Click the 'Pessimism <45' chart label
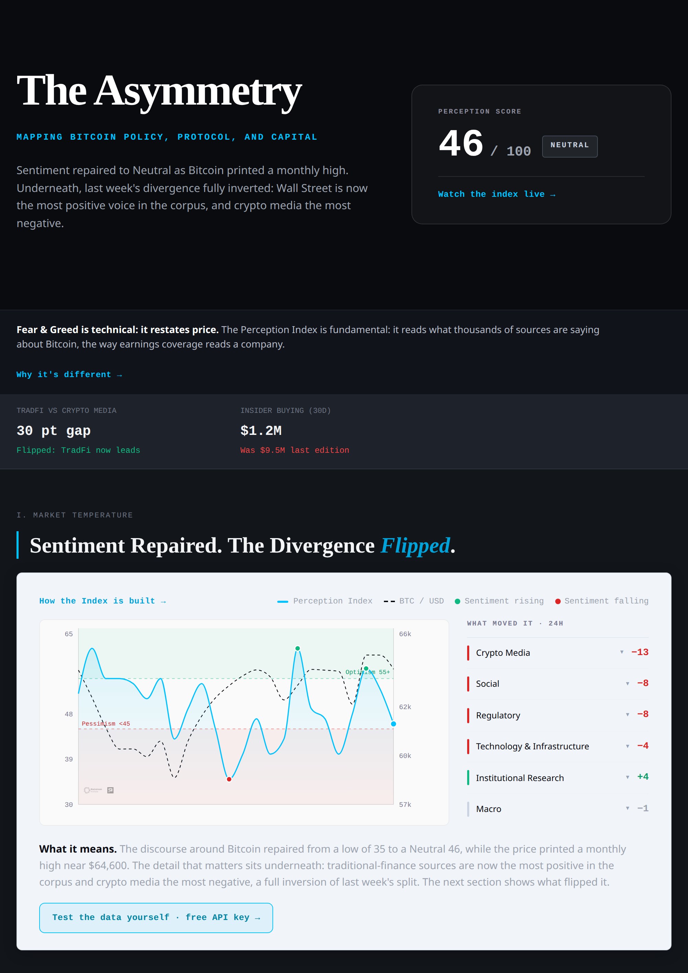This screenshot has width=688, height=973. pyautogui.click(x=106, y=724)
